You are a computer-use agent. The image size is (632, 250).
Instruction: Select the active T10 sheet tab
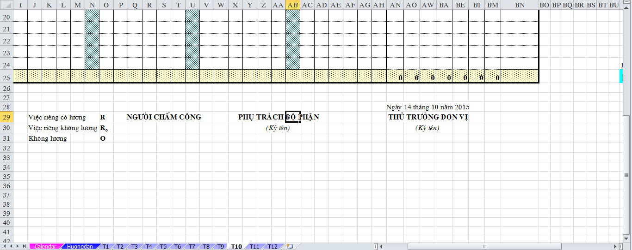(x=236, y=247)
